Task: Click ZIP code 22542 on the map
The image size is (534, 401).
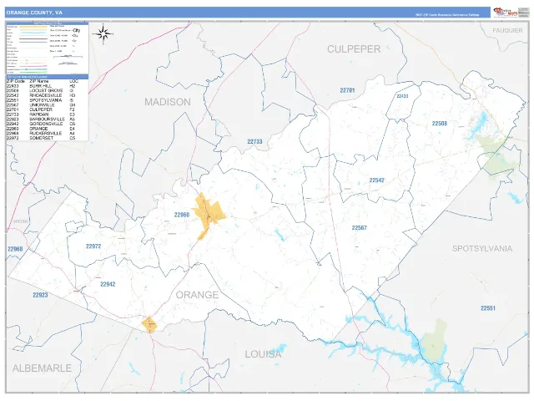Action: [x=376, y=180]
